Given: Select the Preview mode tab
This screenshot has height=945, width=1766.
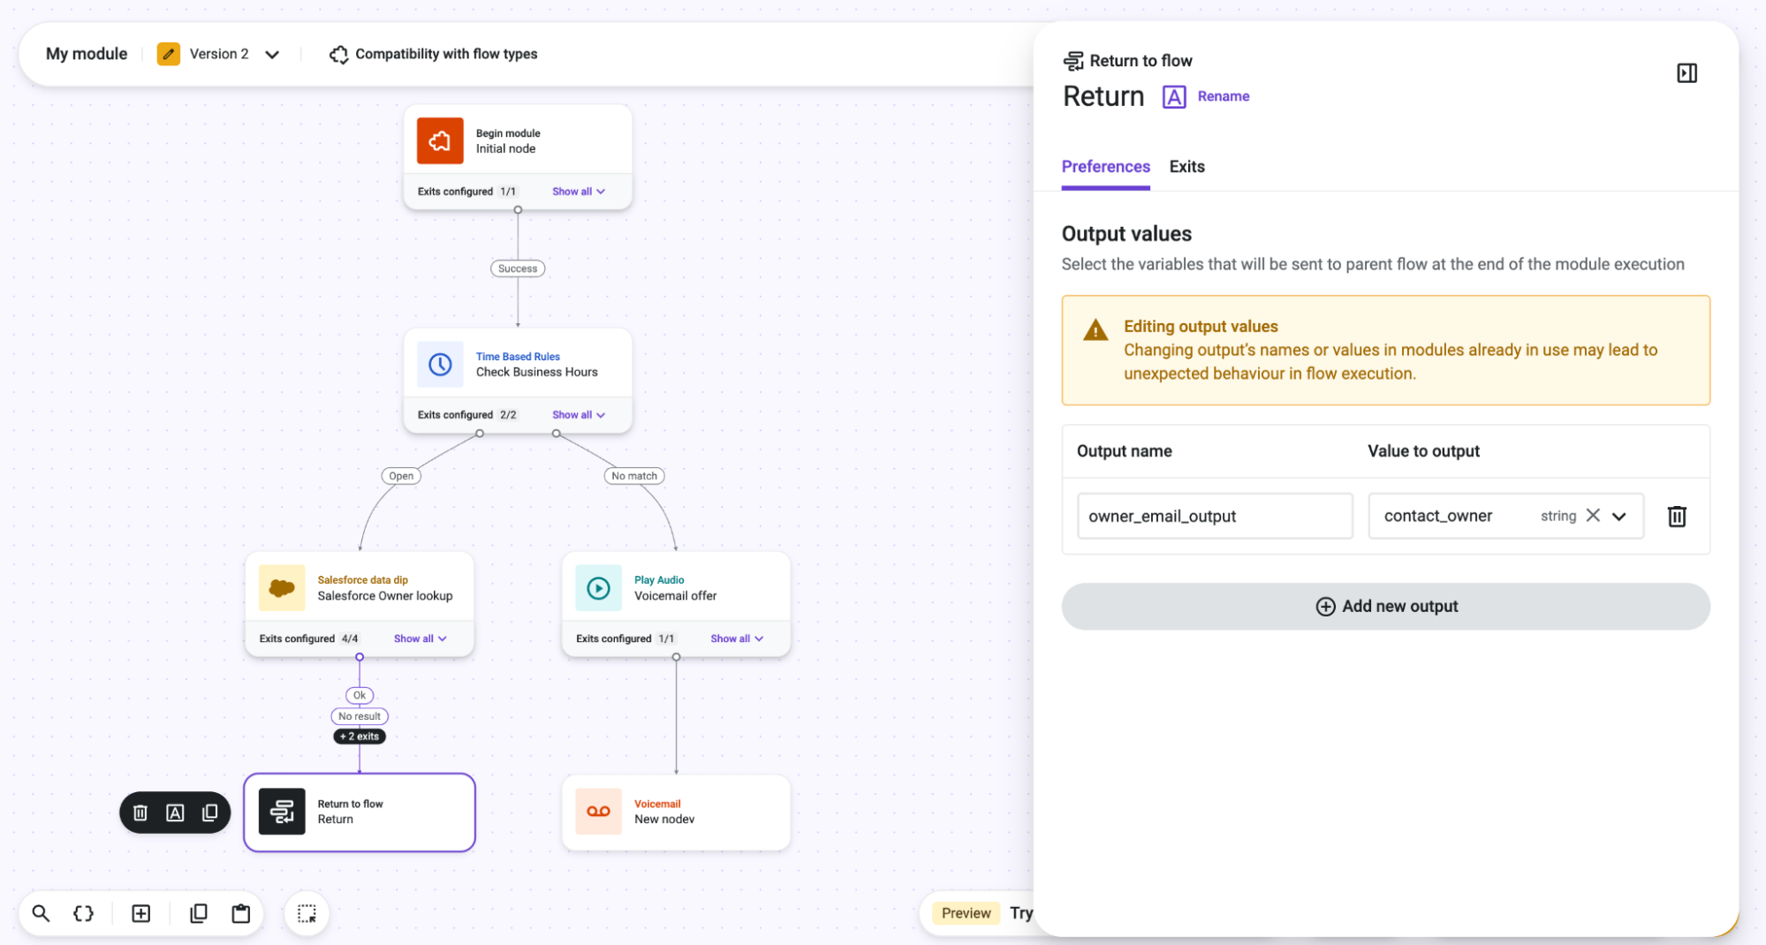Looking at the screenshot, I should [x=966, y=913].
